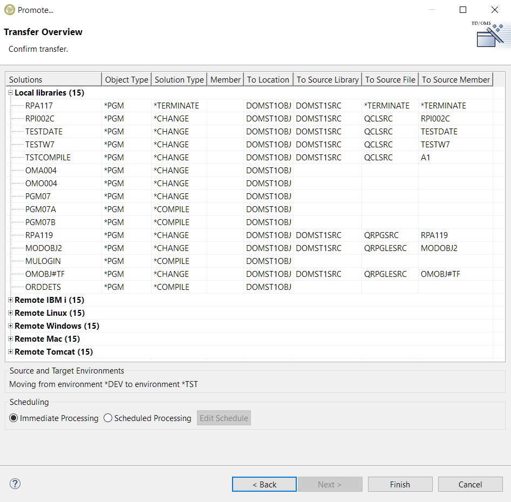Select Immediate Processing radio button
This screenshot has width=511, height=502.
coord(14,418)
